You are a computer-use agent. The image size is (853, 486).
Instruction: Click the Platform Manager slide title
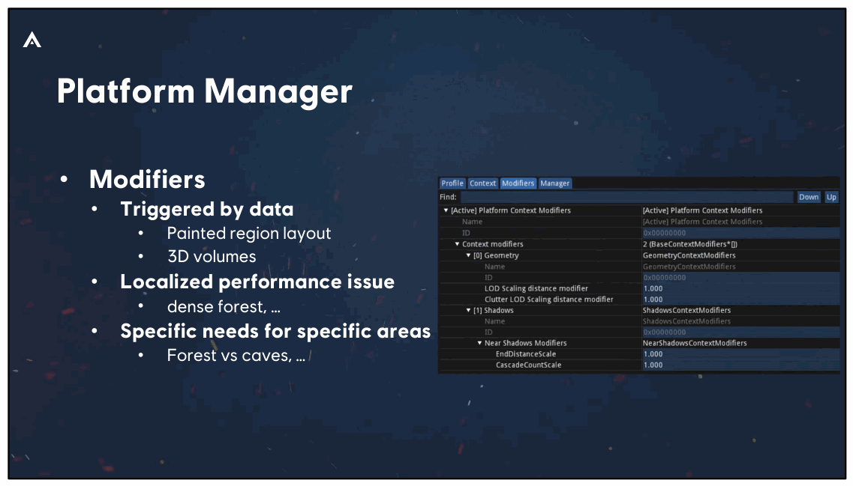205,91
